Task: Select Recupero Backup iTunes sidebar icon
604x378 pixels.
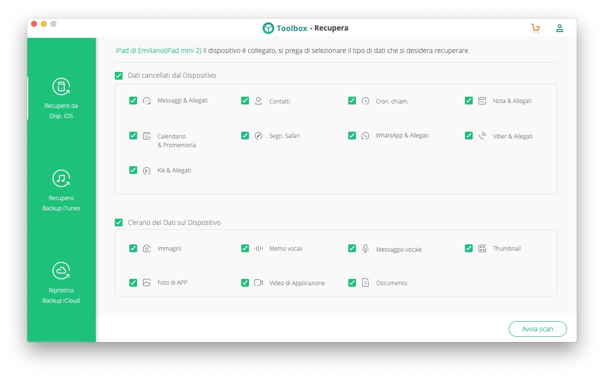Action: pos(61,179)
